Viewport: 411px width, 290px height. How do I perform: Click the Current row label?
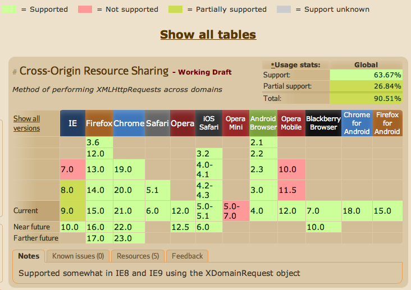pos(26,210)
